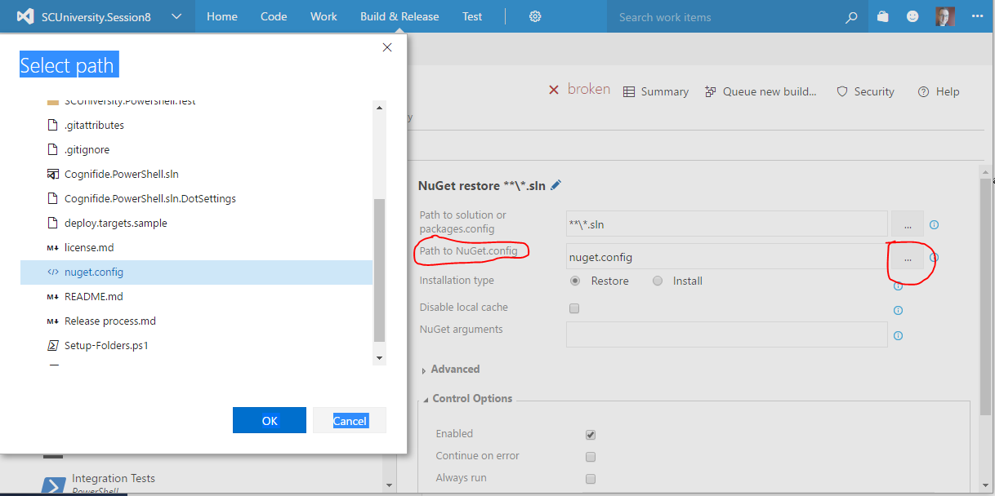Click the search magnifier icon

click(x=851, y=17)
